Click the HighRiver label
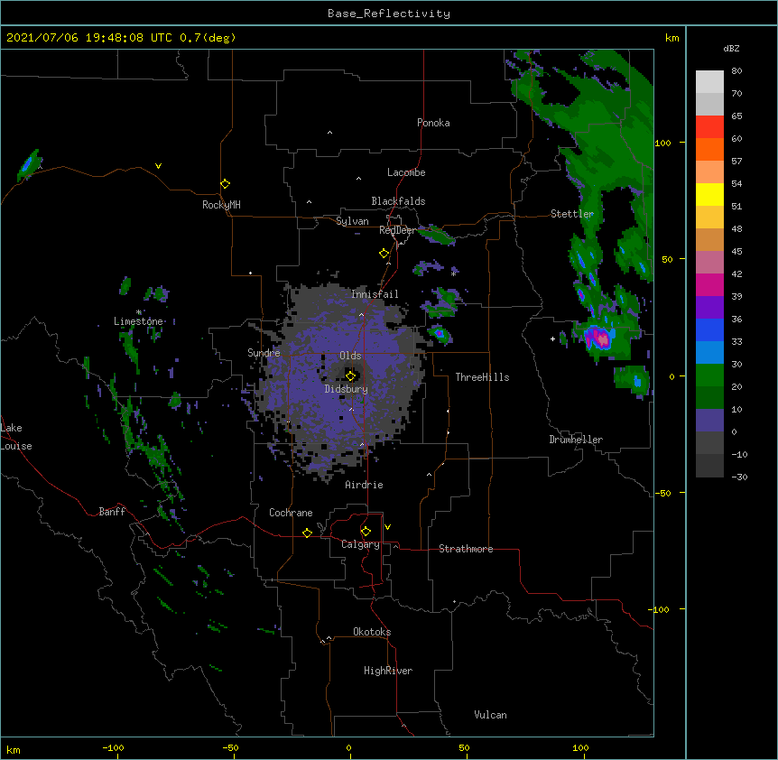Viewport: 778px width, 760px height. coord(388,671)
